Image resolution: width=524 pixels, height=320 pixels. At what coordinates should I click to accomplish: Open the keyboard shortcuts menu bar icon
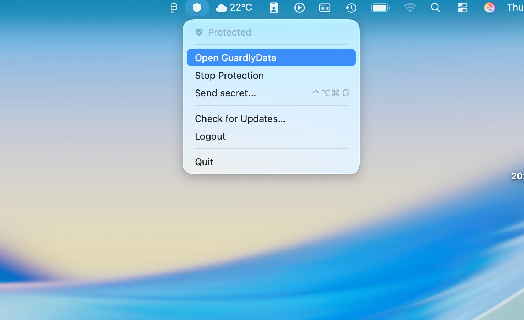pyautogui.click(x=324, y=8)
